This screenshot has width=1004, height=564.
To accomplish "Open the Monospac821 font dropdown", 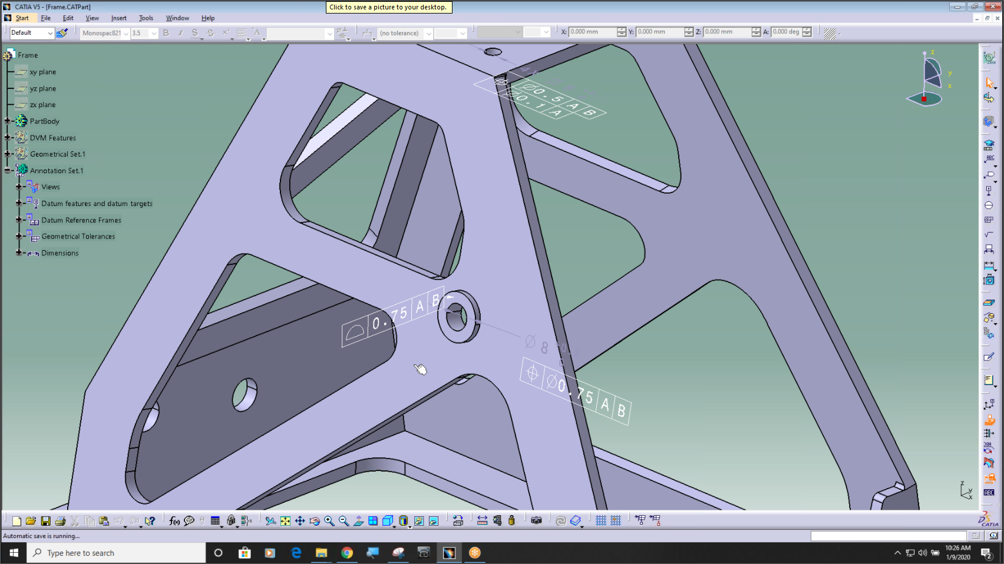I will point(124,33).
